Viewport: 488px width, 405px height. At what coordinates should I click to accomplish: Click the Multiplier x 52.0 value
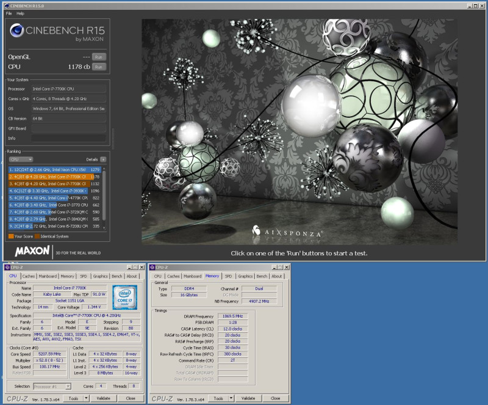[x=50, y=360]
